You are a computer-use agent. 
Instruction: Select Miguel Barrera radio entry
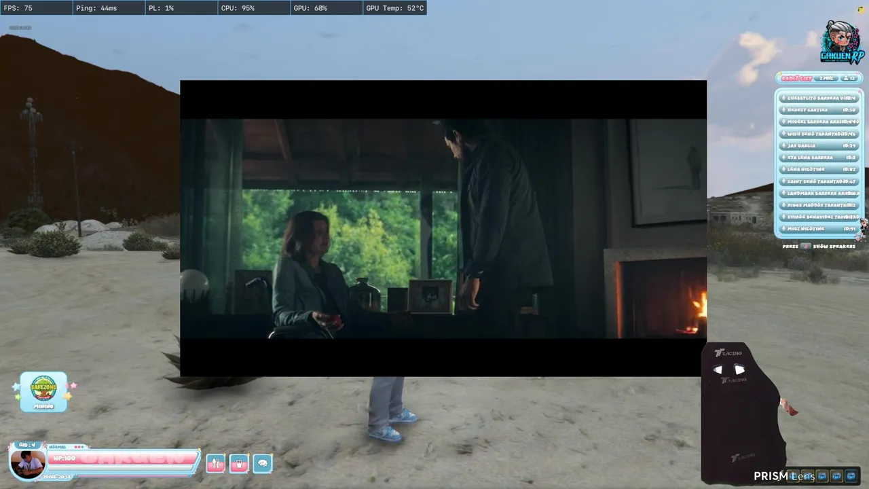click(x=819, y=122)
